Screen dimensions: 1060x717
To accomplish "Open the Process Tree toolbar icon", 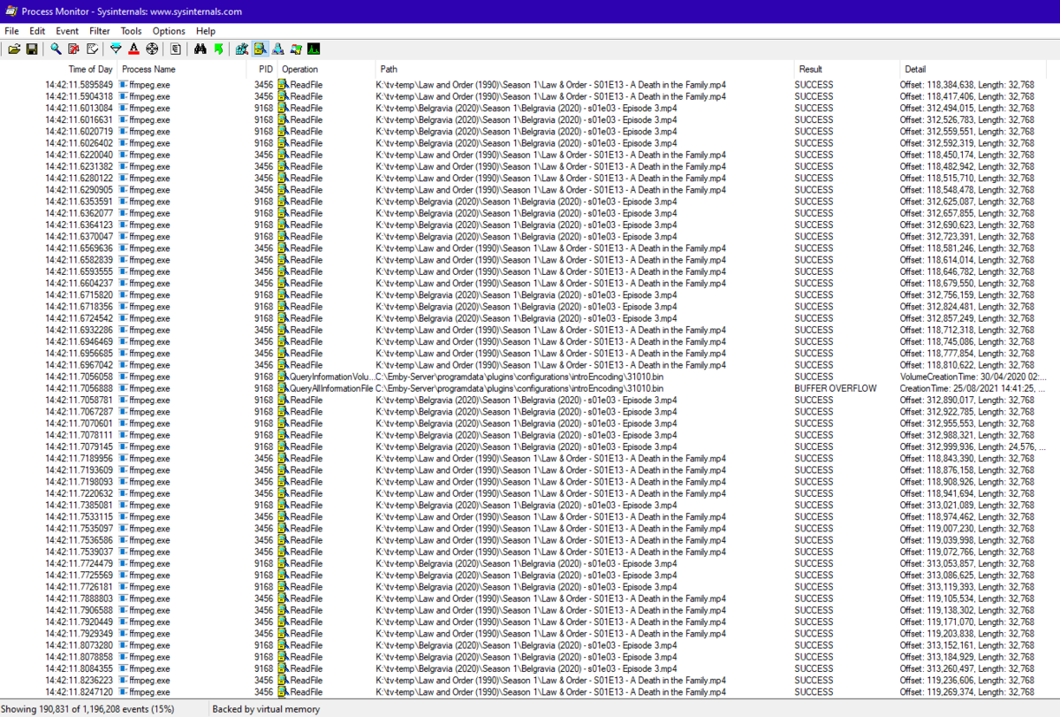I will tap(176, 50).
